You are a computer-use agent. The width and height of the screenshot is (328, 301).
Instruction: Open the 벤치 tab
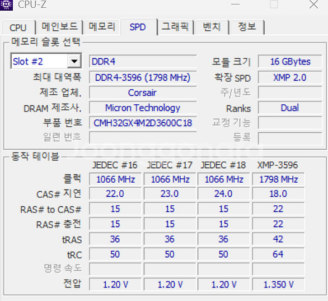click(x=212, y=27)
